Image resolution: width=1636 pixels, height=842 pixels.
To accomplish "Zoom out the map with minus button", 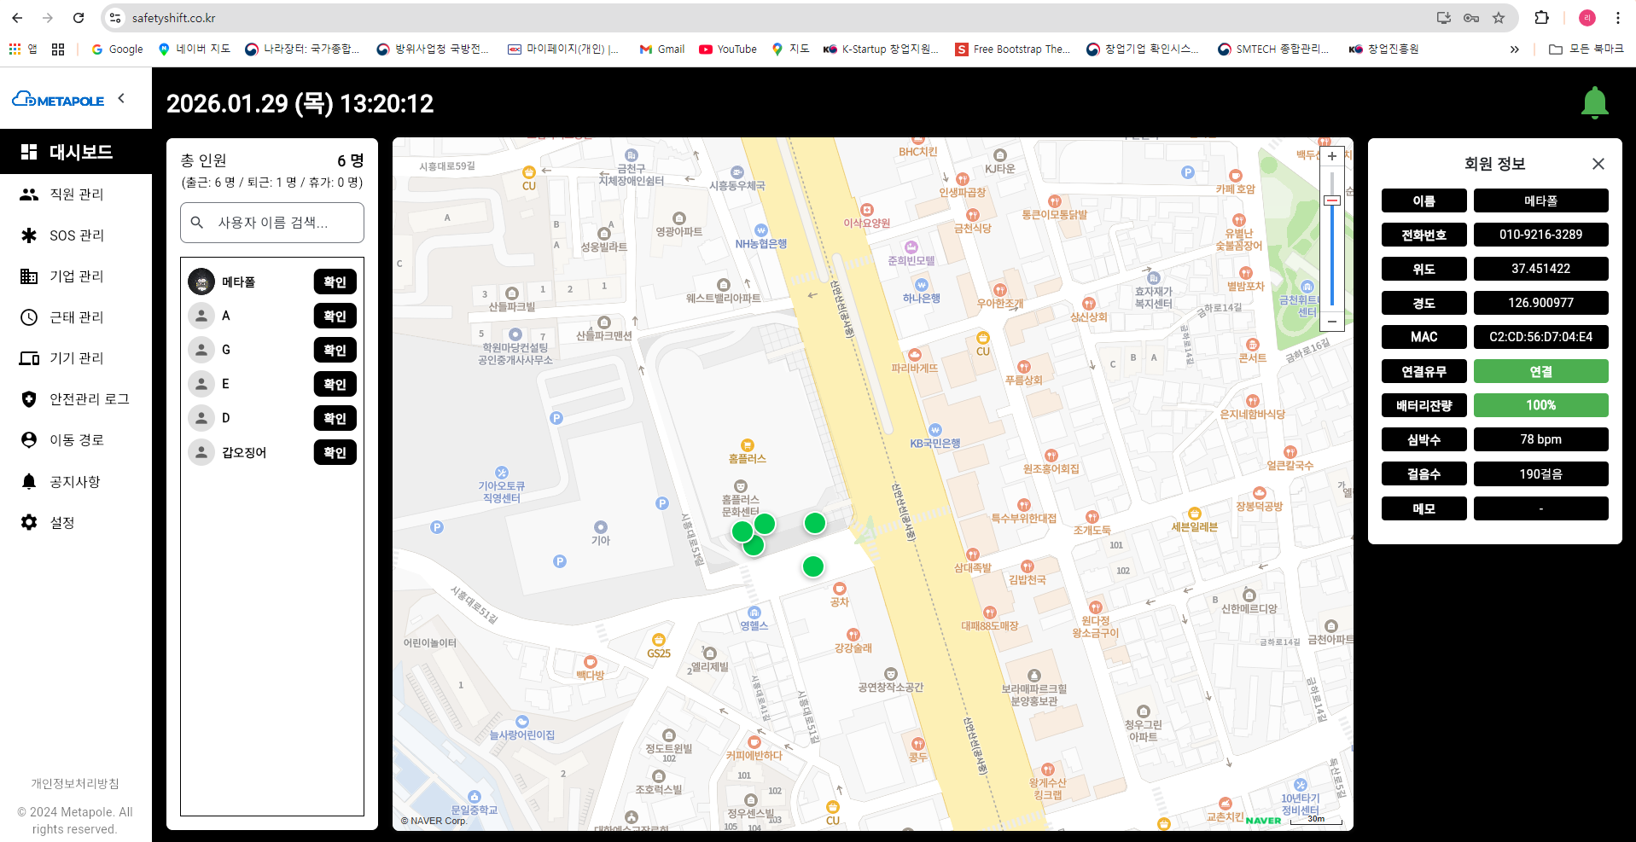I will click(x=1331, y=322).
